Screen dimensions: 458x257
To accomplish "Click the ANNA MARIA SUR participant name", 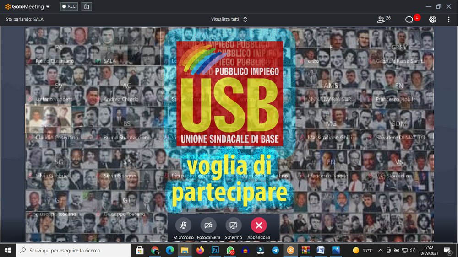I will point(331,99).
